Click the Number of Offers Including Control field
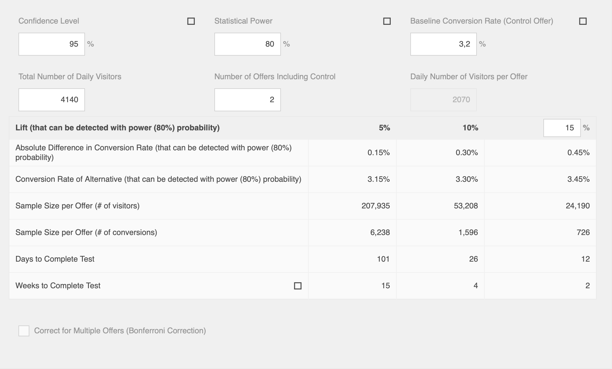The height and width of the screenshot is (369, 612). [248, 100]
